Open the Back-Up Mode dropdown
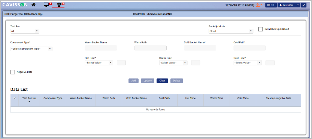Screen dimensions: 312x139 pyautogui.click(x=231, y=31)
